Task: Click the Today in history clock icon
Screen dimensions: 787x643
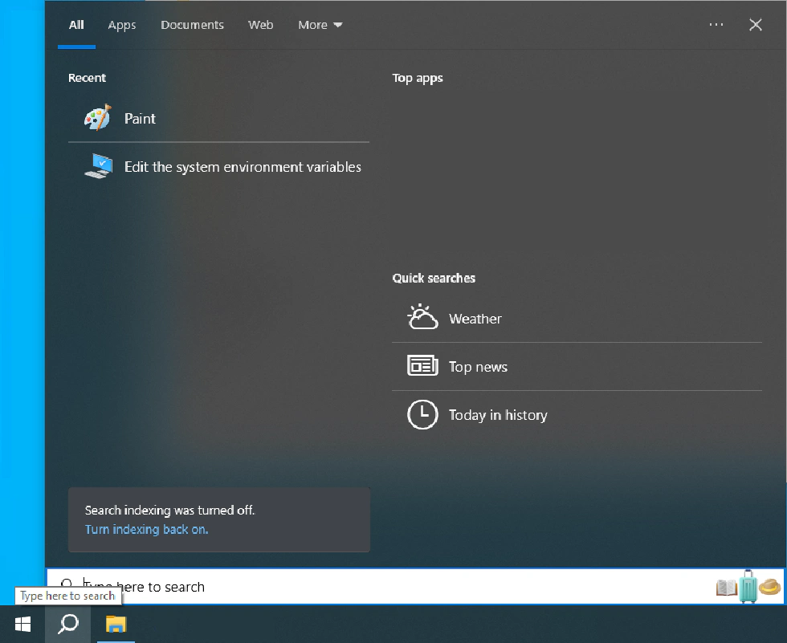Action: pos(422,414)
